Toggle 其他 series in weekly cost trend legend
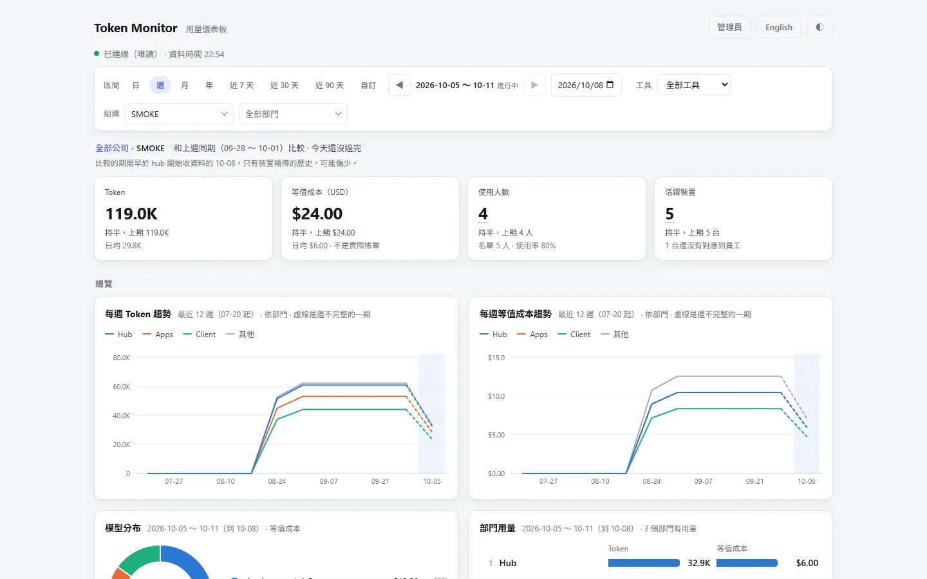The width and height of the screenshot is (927, 579). point(615,335)
